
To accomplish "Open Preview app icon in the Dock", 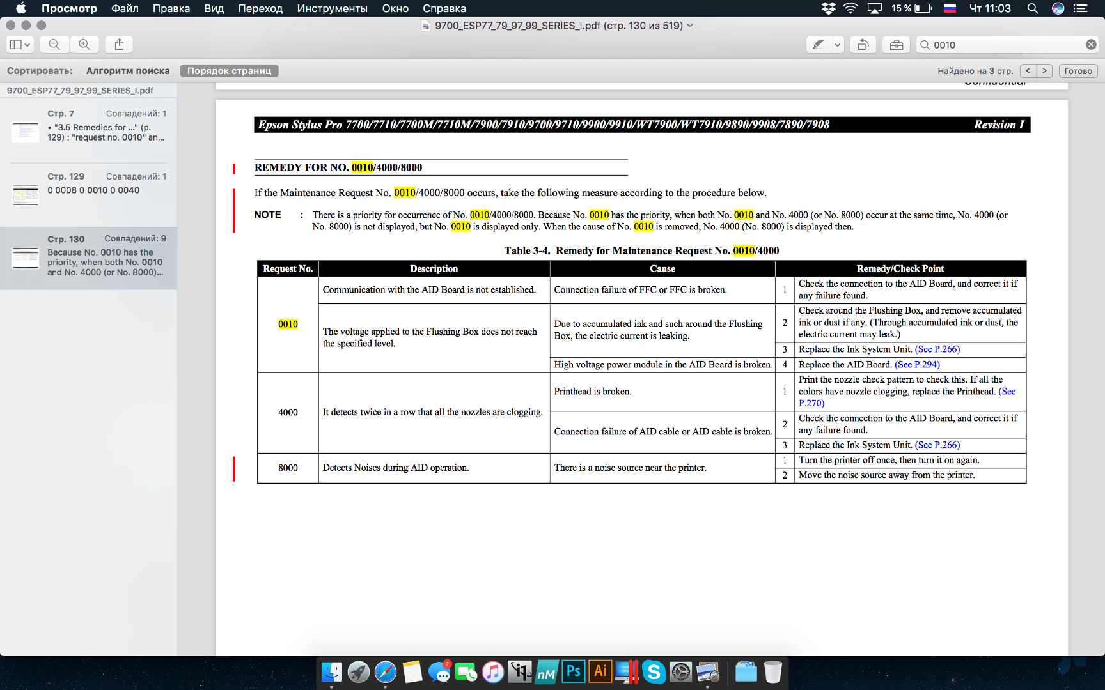I will point(708,672).
